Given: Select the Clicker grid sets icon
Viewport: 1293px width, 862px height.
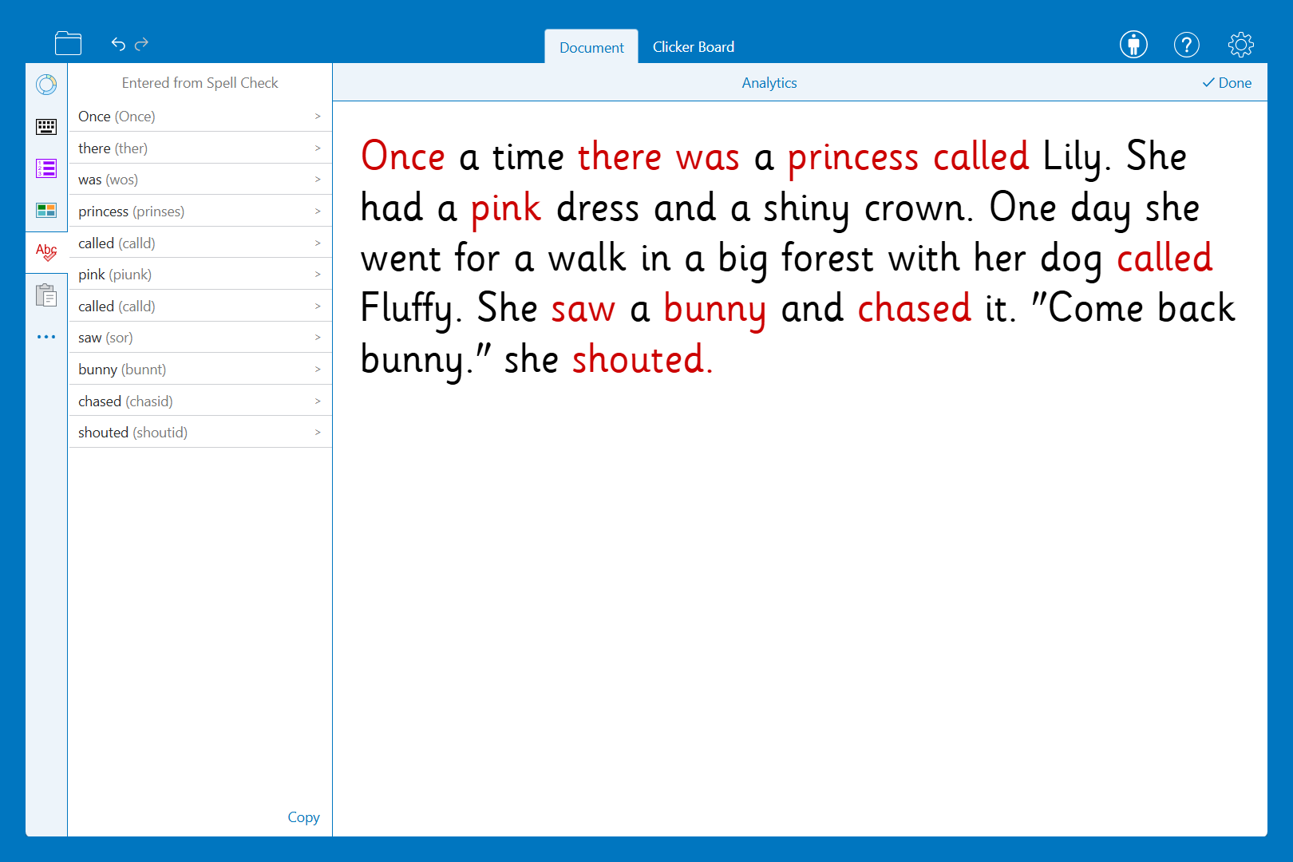Looking at the screenshot, I should pos(46,210).
